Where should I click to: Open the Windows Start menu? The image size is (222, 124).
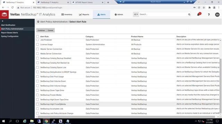(x=3, y=121)
